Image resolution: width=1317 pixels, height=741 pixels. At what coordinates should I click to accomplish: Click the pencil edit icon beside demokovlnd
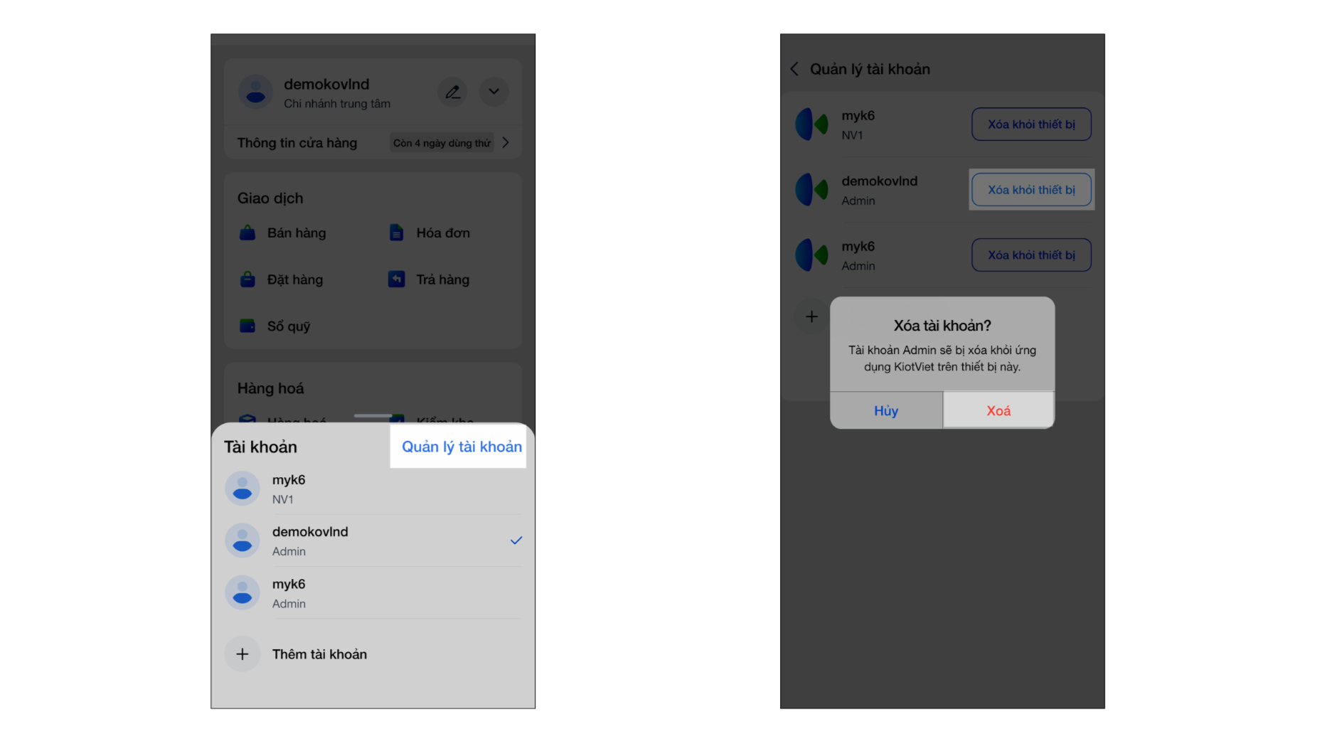(x=452, y=92)
